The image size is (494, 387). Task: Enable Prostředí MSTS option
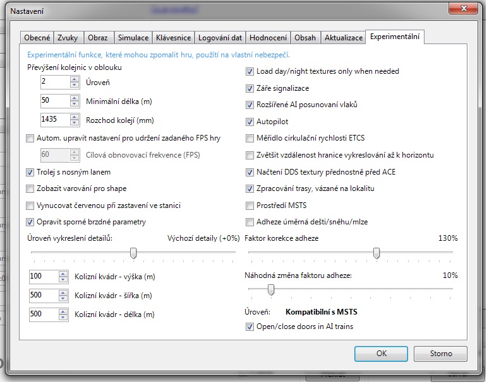click(x=250, y=205)
